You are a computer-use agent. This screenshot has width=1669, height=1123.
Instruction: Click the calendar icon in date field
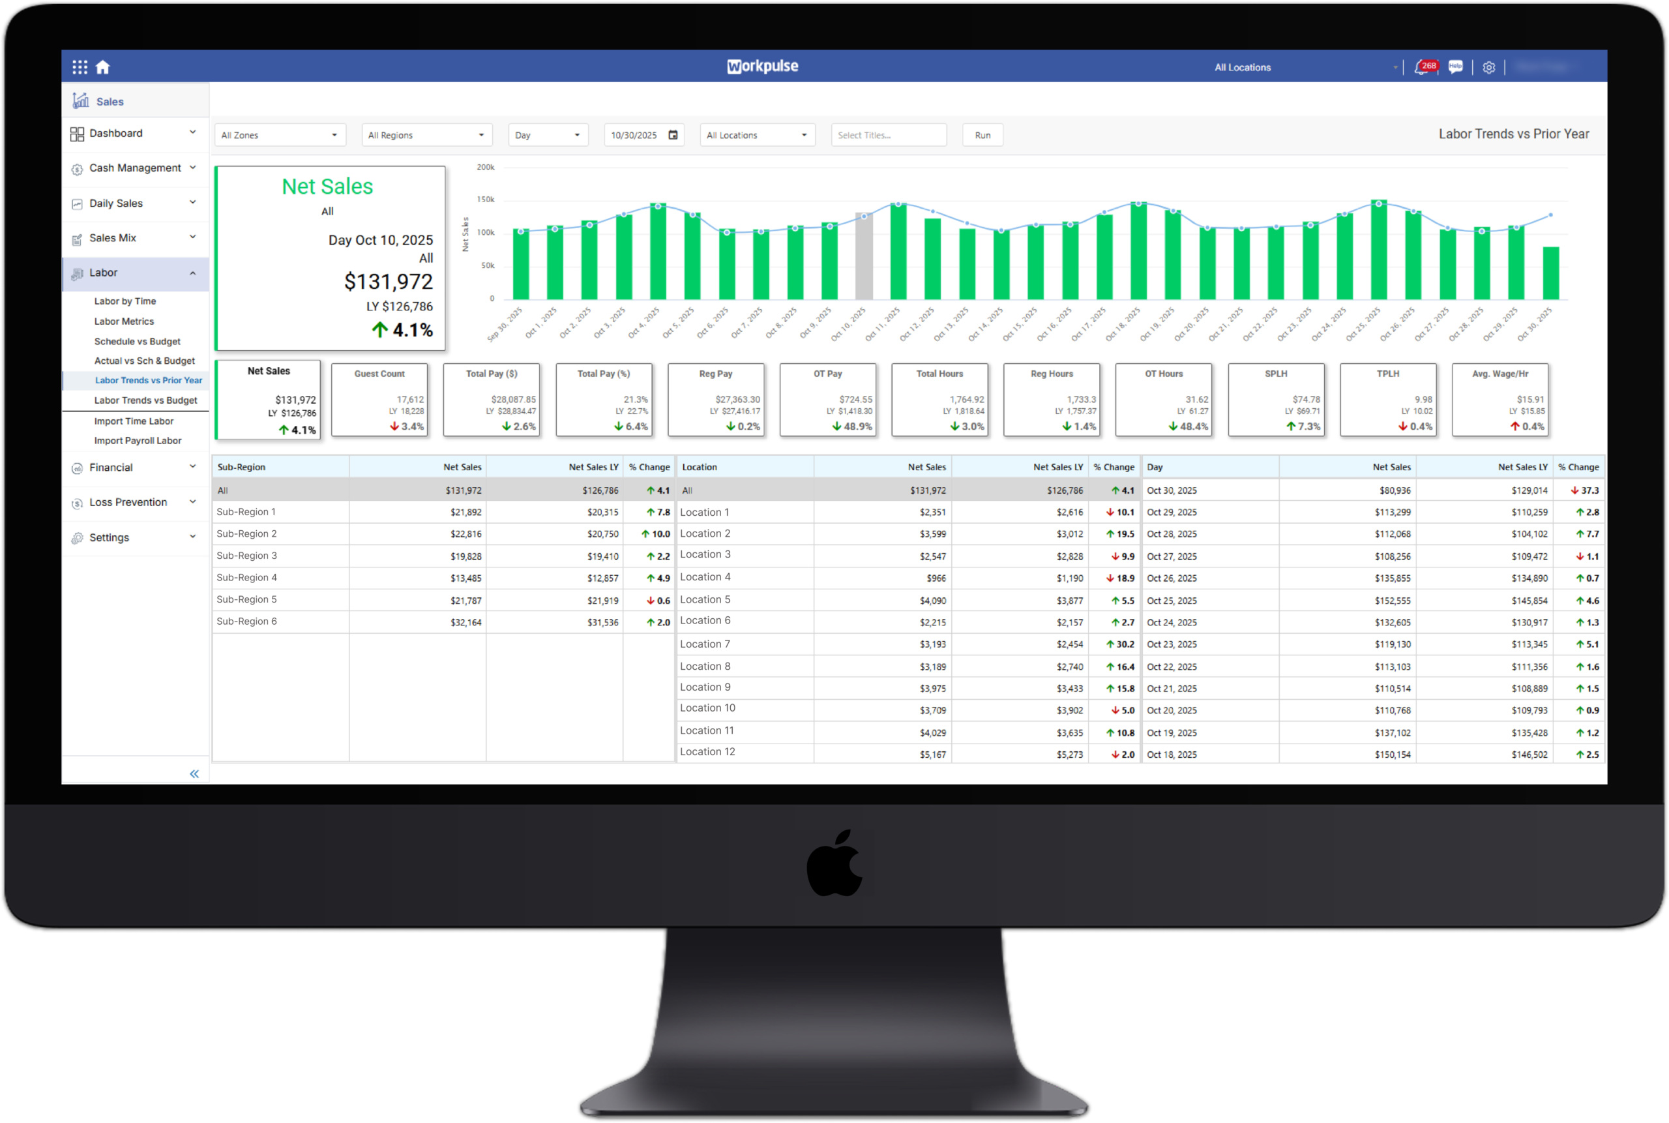click(673, 134)
